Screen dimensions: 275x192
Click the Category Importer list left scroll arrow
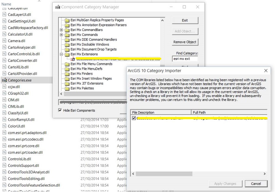coord(133,174)
